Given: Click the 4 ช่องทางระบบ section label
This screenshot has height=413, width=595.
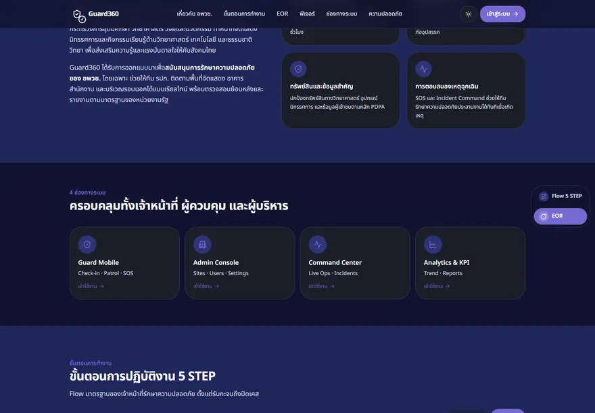Looking at the screenshot, I should [x=88, y=193].
